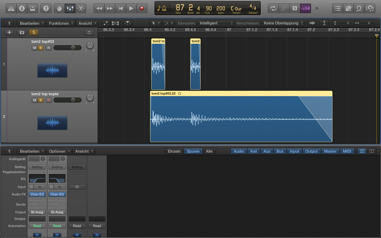
Task: Rewind the transport
Action: (x=99, y=8)
